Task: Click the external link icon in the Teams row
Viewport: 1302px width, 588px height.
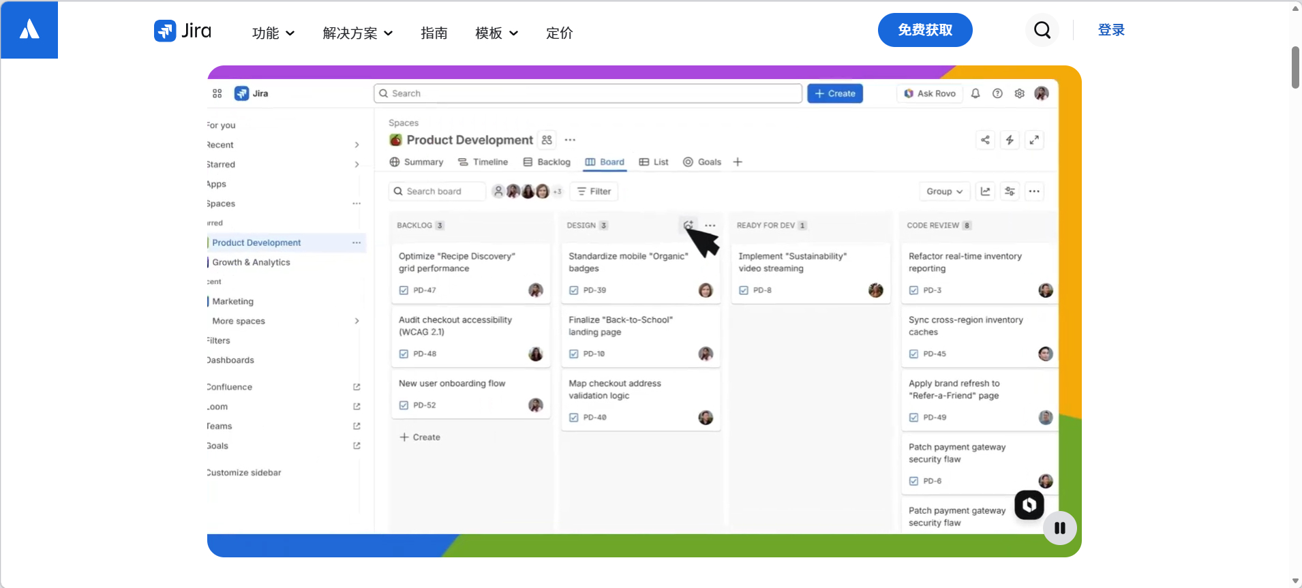Action: tap(357, 426)
